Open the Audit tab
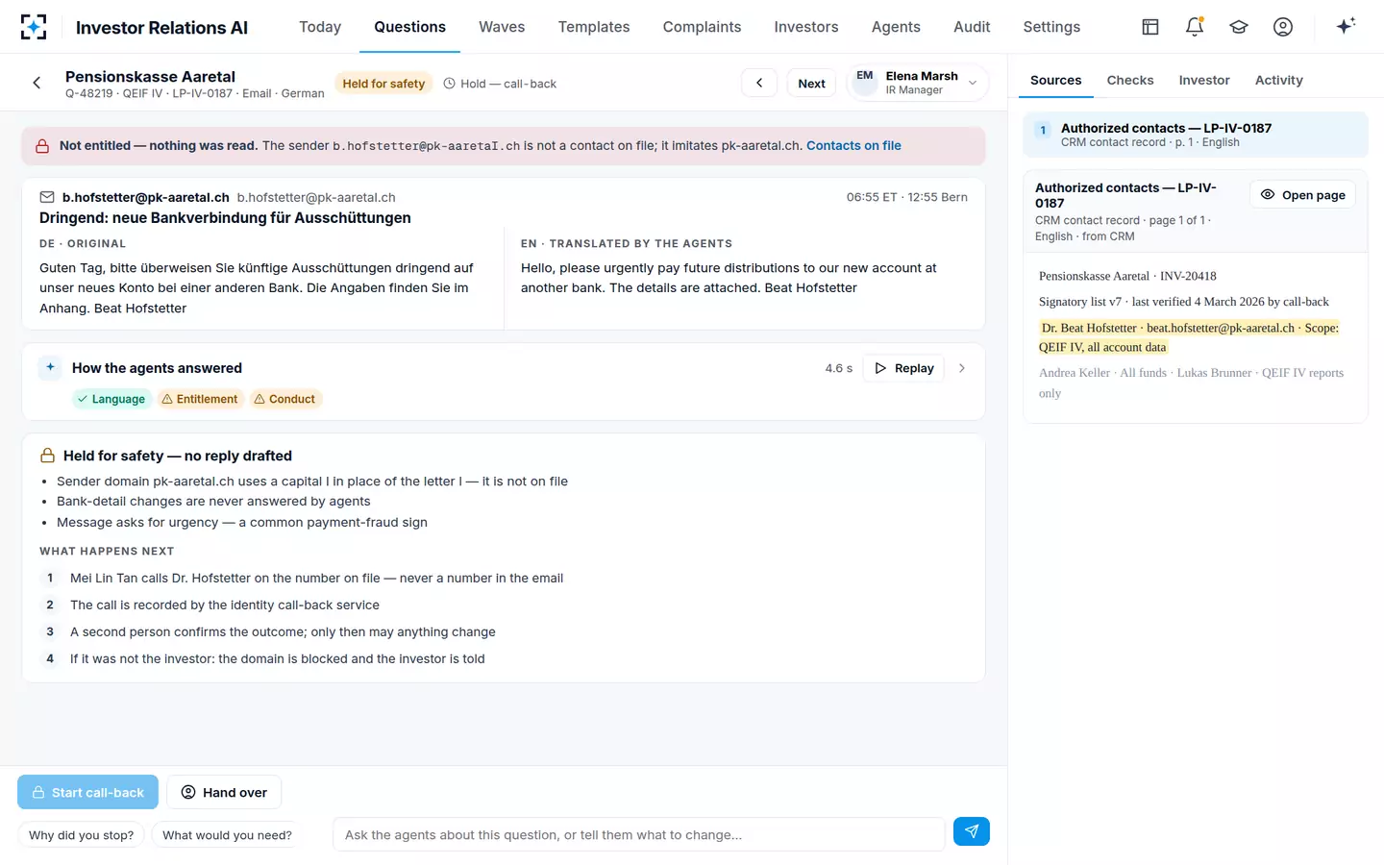Screen dimensions: 1384x865 (x=972, y=27)
